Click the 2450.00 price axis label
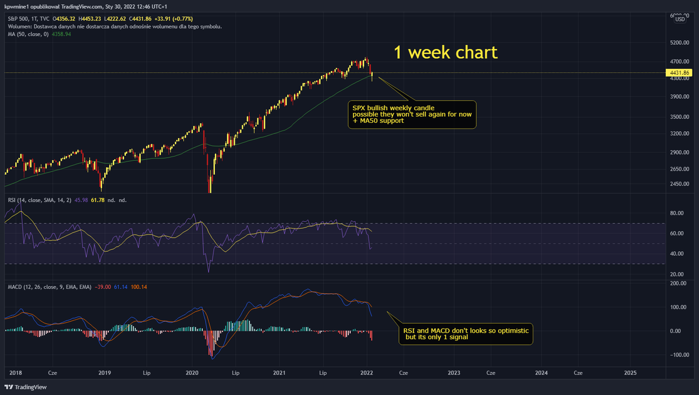 (x=679, y=185)
